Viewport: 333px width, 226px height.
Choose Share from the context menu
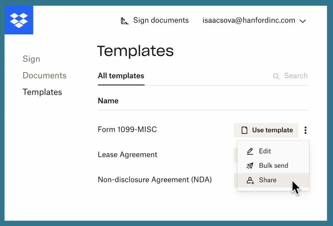[268, 180]
